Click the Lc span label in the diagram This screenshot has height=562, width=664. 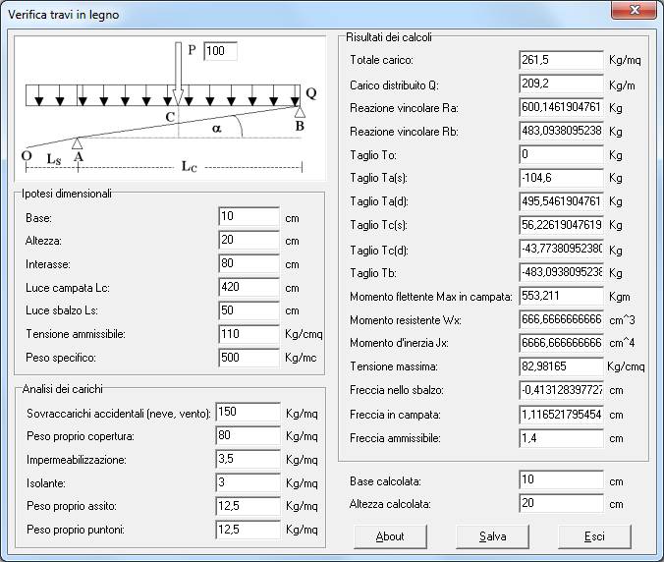(x=189, y=166)
